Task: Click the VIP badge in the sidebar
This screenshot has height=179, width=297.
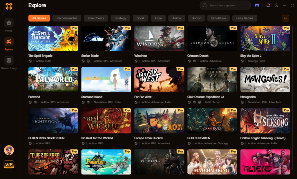Action: point(9,164)
